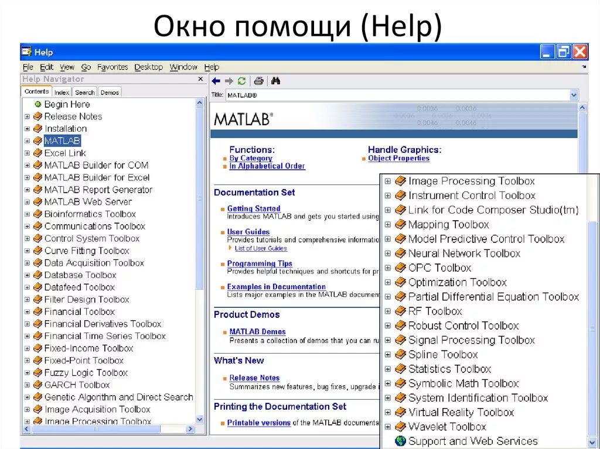Click the book icon beside Bioinformatics Toolbox
600x449 pixels.
37,214
